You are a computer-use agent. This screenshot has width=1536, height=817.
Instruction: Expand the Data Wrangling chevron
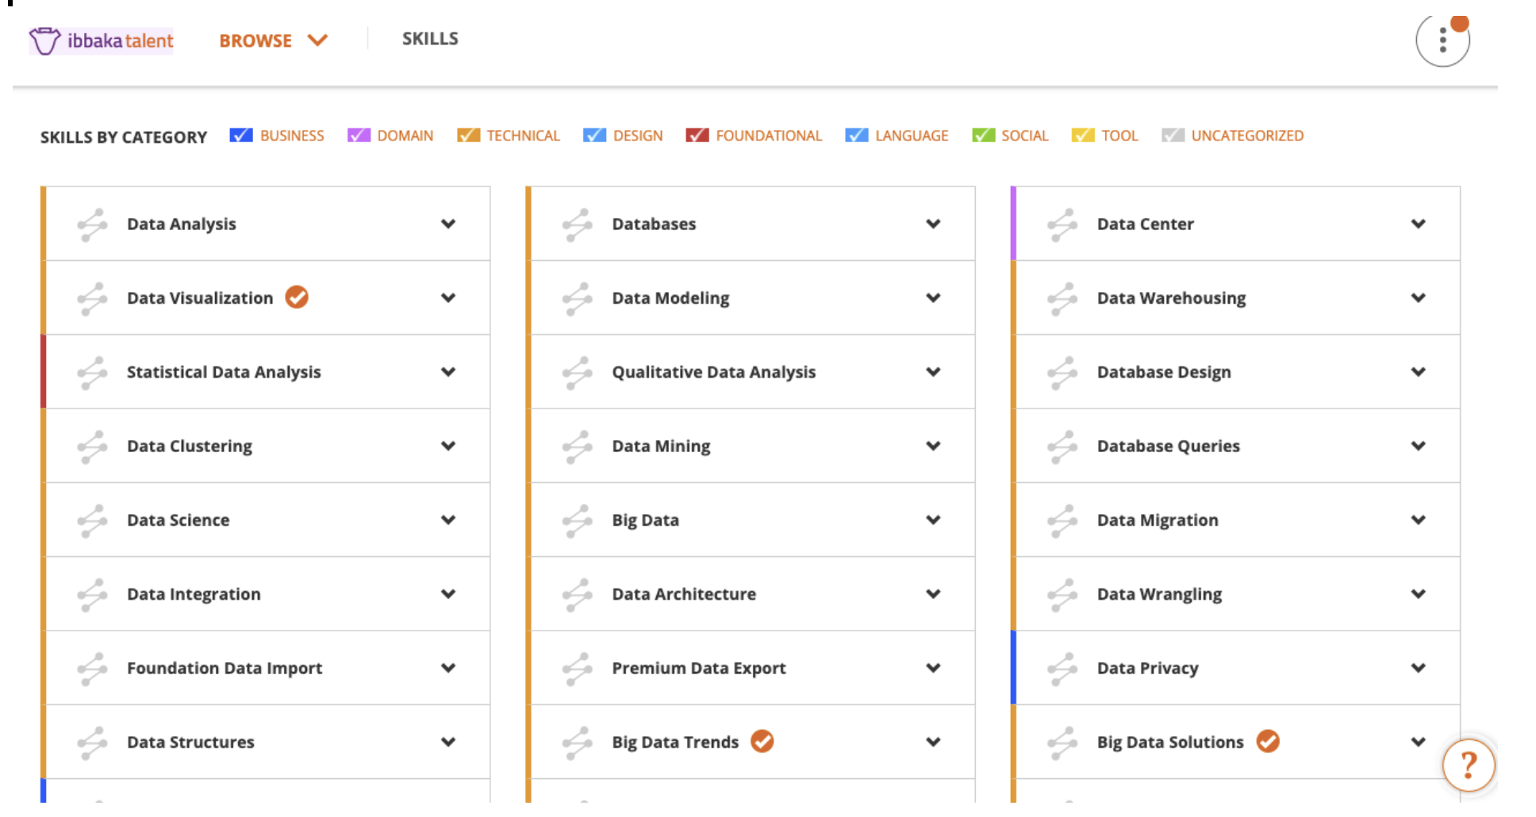pos(1419,594)
